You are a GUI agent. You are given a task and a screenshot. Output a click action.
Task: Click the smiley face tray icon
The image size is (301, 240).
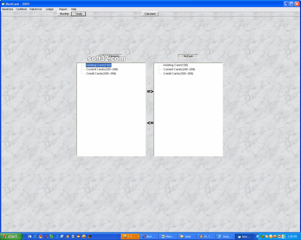click(275, 236)
